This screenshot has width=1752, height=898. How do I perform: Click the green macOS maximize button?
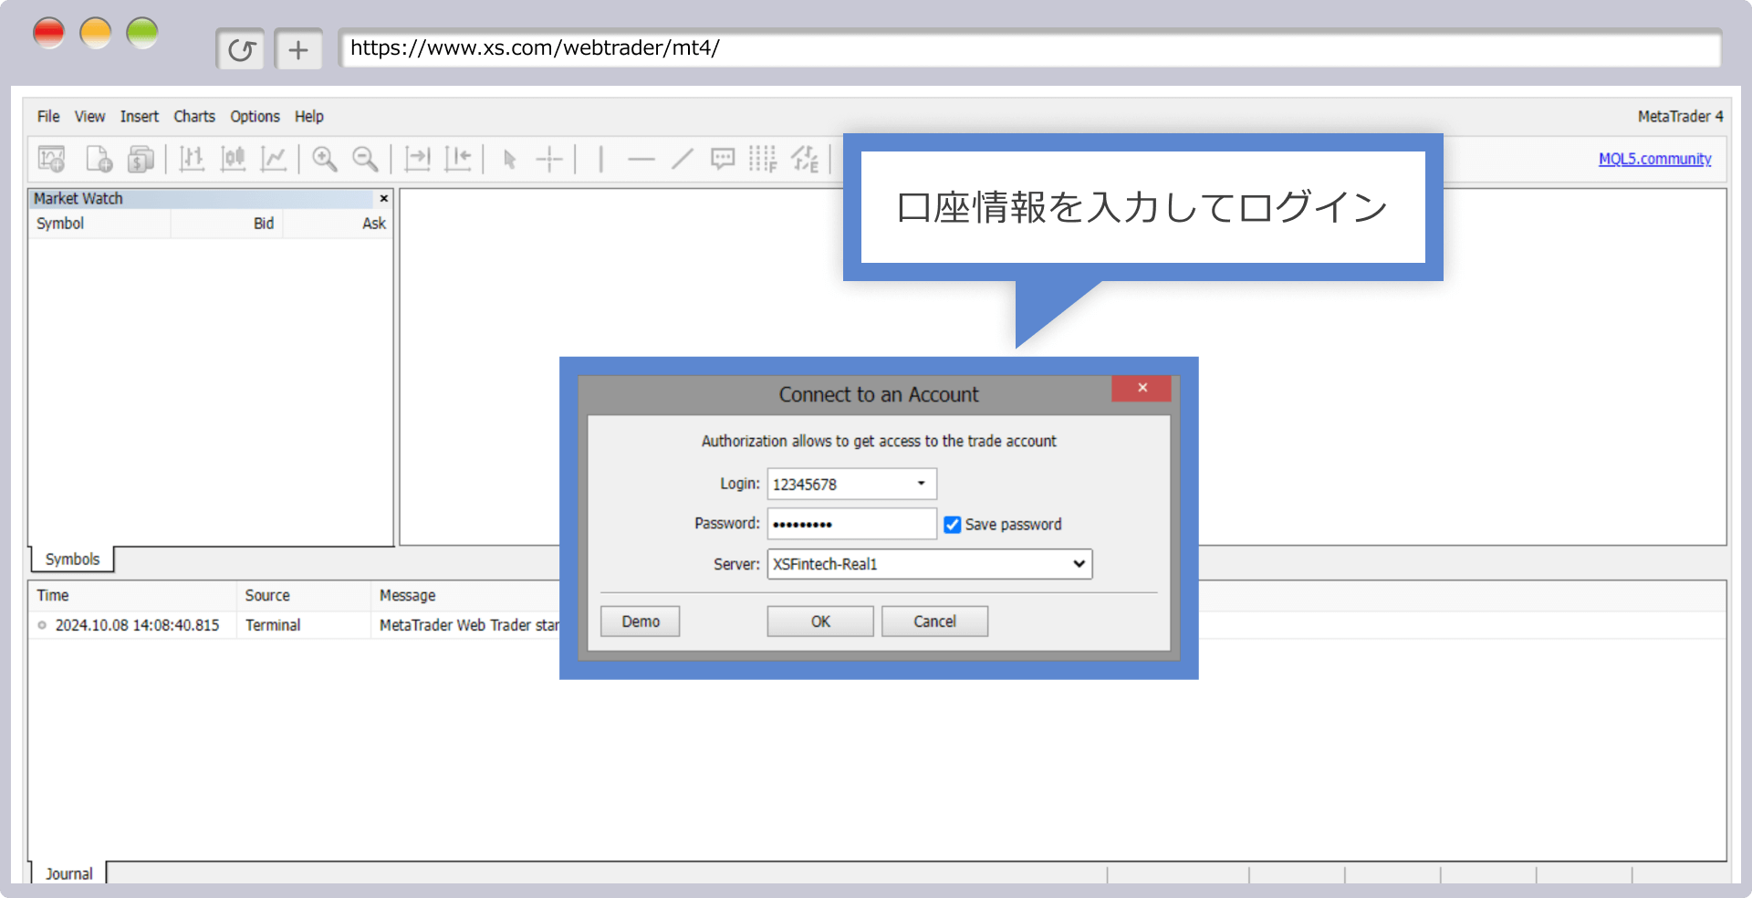click(142, 33)
